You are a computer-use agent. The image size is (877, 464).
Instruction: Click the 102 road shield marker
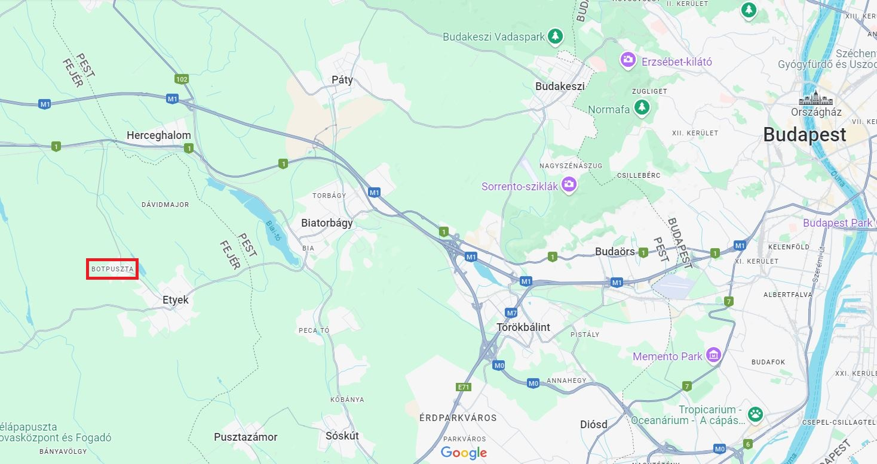point(182,79)
